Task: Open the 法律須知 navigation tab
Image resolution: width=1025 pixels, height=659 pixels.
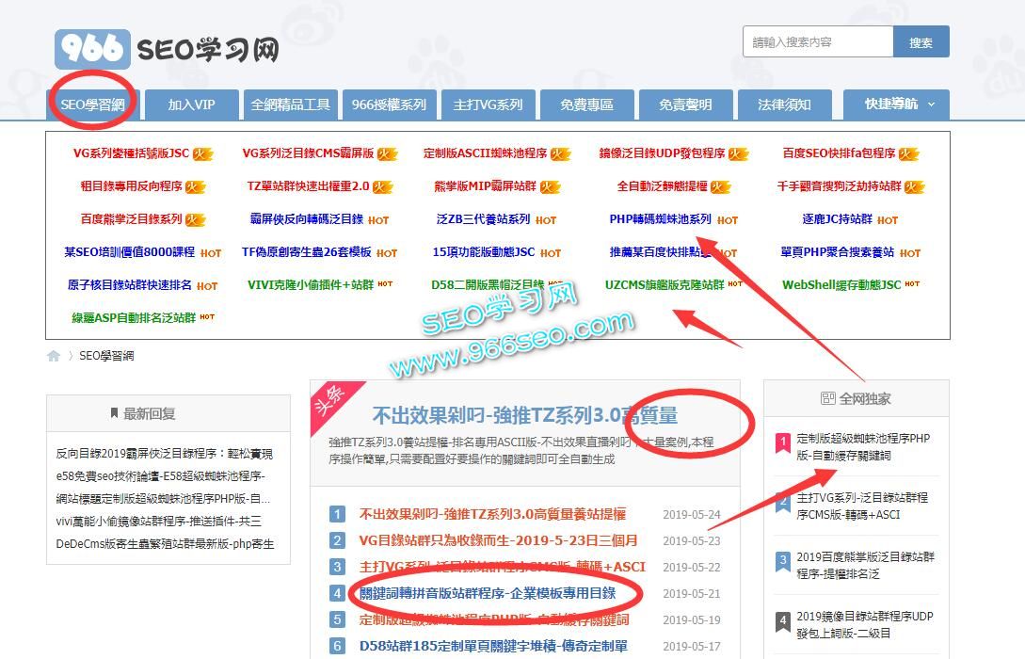Action: tap(784, 104)
